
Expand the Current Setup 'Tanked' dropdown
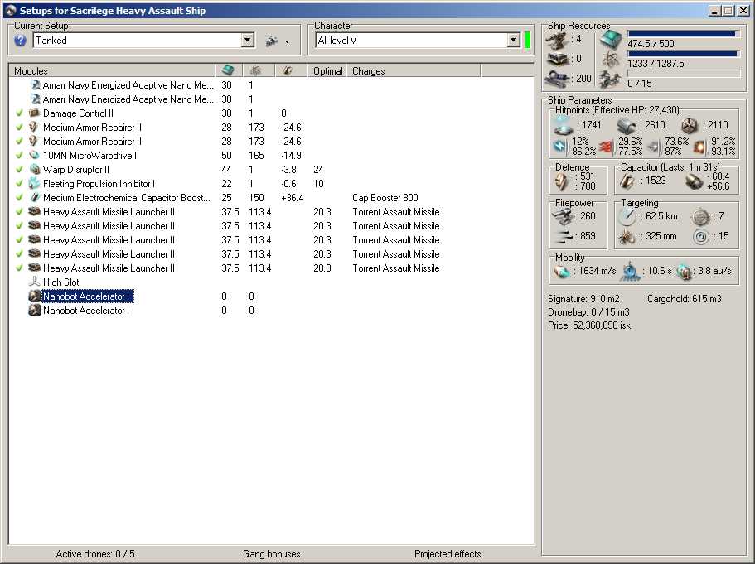pyautogui.click(x=248, y=40)
